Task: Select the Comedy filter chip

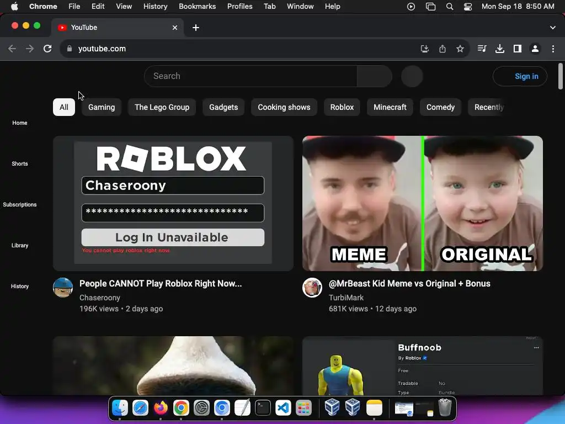Action: 440,107
